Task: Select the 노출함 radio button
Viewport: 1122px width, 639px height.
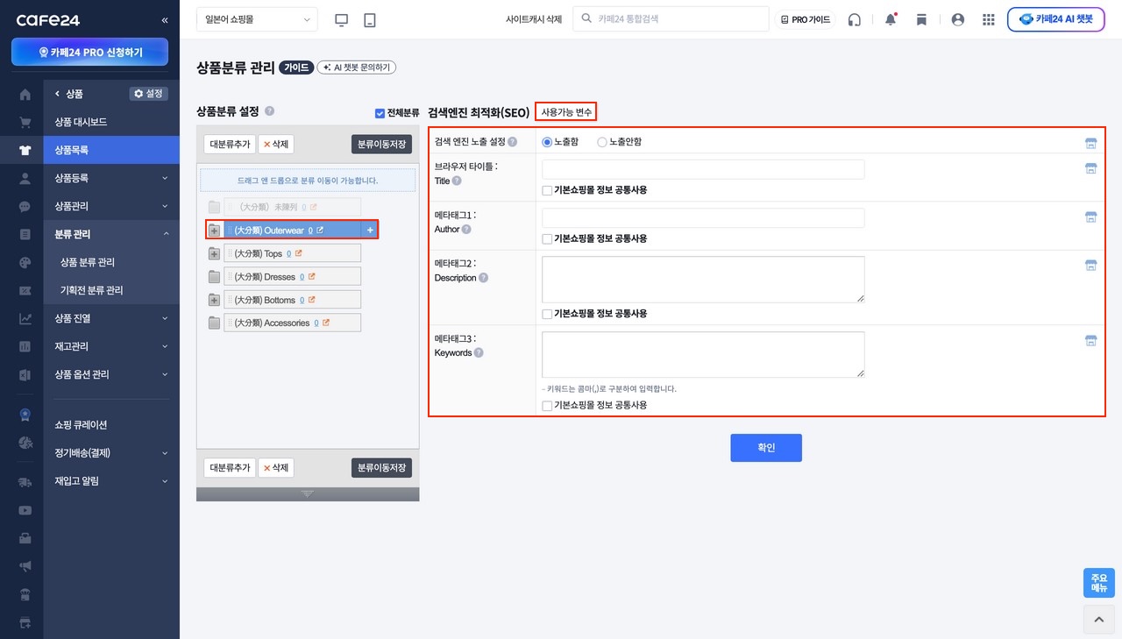Action: [547, 142]
